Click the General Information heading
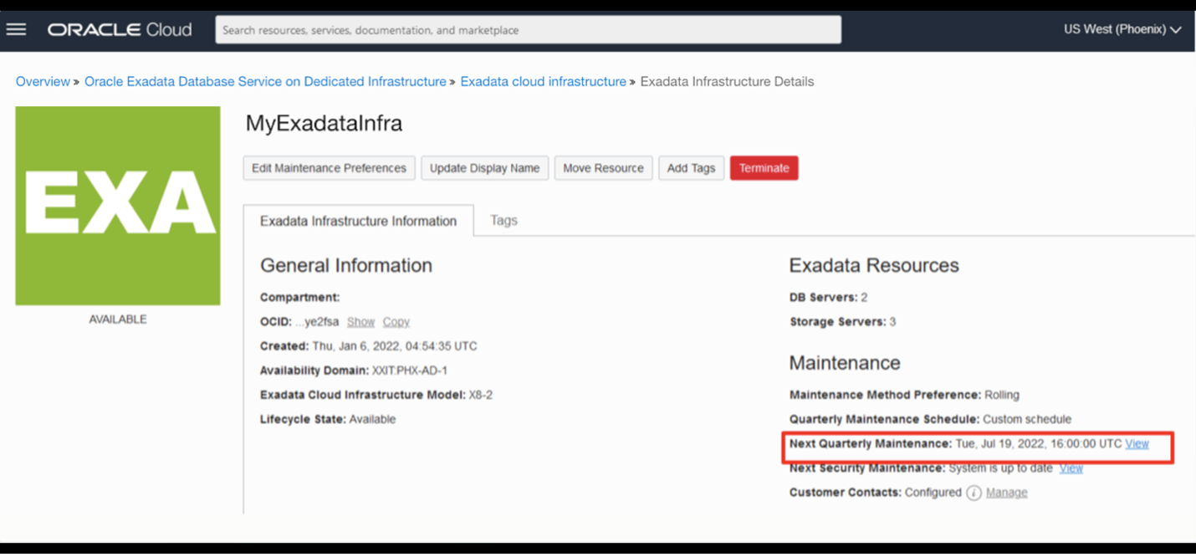 (346, 265)
